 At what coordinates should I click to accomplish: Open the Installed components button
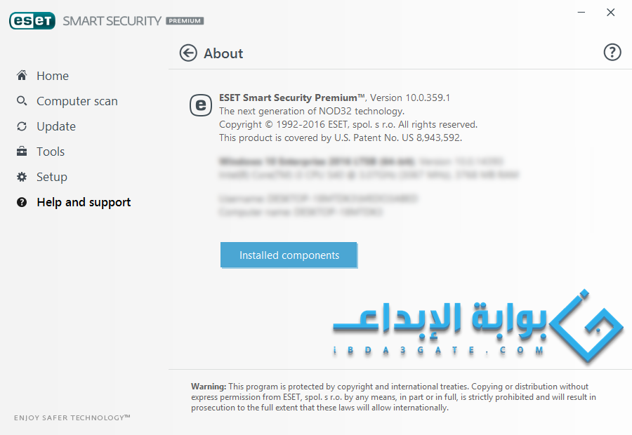(289, 255)
